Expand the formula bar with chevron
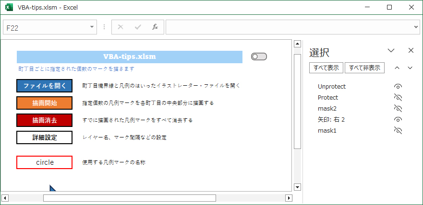The width and height of the screenshot is (423, 205). (x=416, y=27)
